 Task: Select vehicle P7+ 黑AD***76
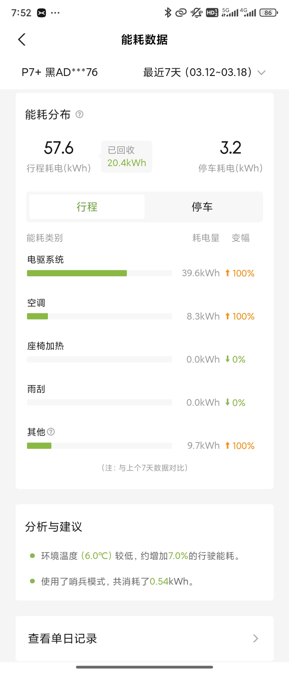click(x=60, y=72)
